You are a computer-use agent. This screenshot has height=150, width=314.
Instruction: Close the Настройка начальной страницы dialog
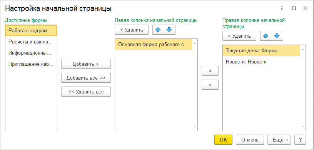pos(306,8)
